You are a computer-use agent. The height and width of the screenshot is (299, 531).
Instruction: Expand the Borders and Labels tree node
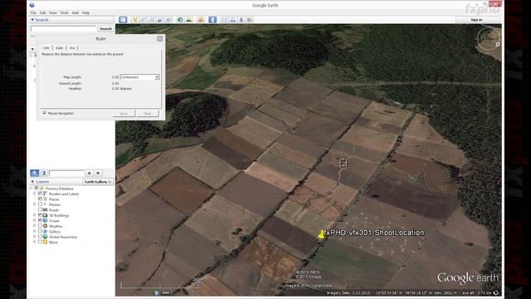(35, 194)
